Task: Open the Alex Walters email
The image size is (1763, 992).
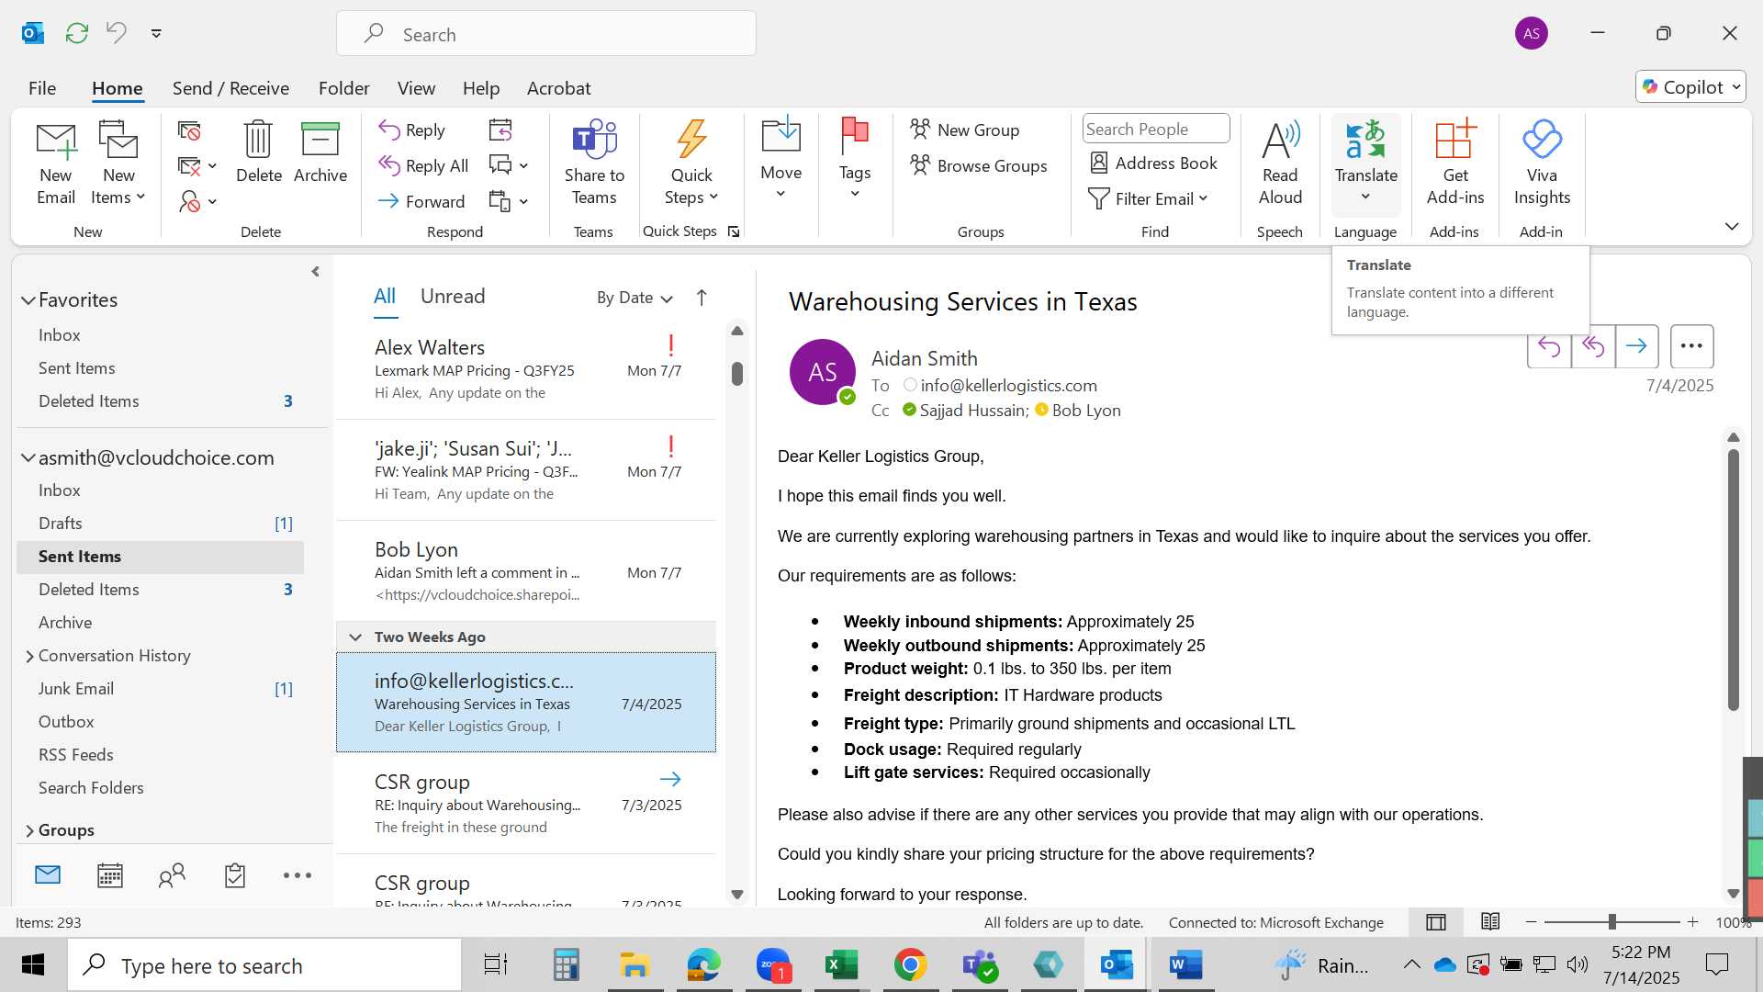Action: (526, 369)
